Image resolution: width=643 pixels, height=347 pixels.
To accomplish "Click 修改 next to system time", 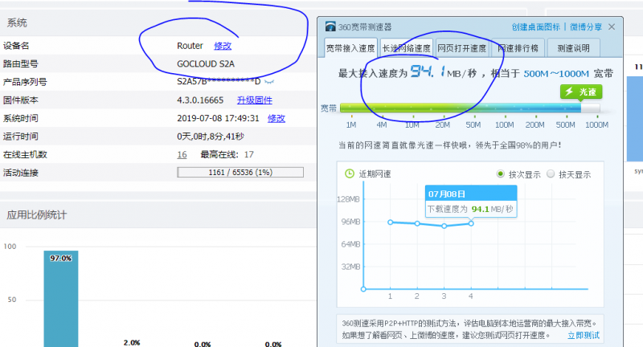I will point(276,118).
